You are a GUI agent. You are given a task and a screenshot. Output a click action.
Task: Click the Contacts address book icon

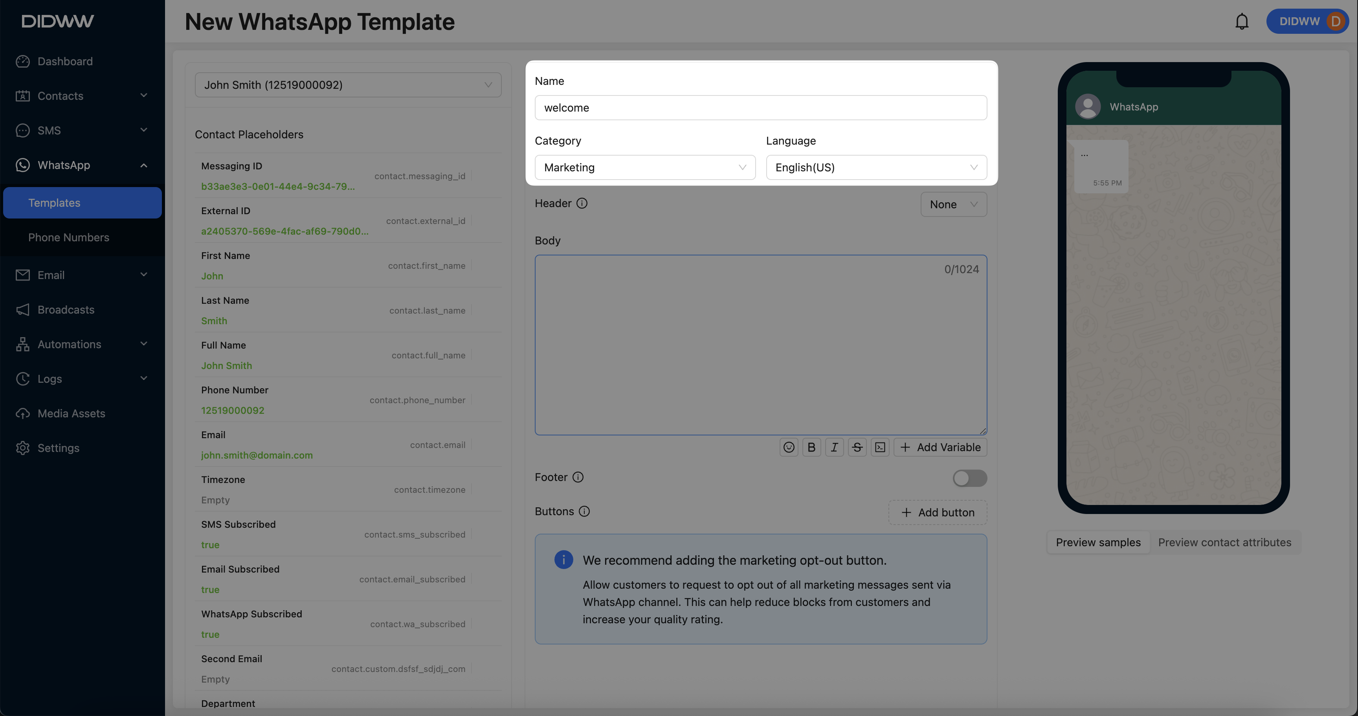[23, 96]
